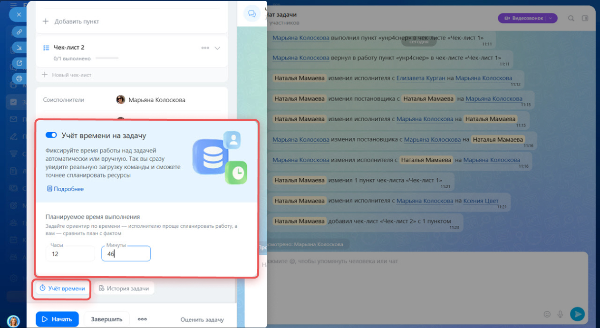Toggle the chat sidebar panel icon
The height and width of the screenshot is (328, 600).
(x=585, y=19)
